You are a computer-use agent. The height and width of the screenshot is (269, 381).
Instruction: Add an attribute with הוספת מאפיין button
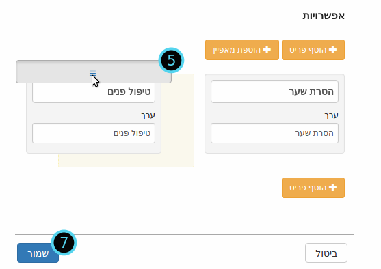[x=242, y=50]
